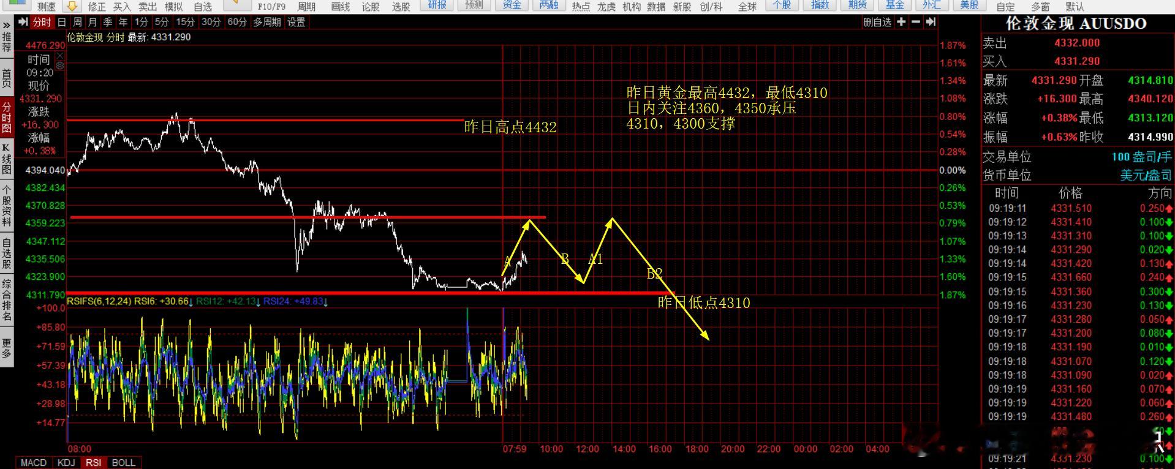The image size is (1175, 469).
Task: Open the 自选股 sidebar tab
Action: point(6,253)
